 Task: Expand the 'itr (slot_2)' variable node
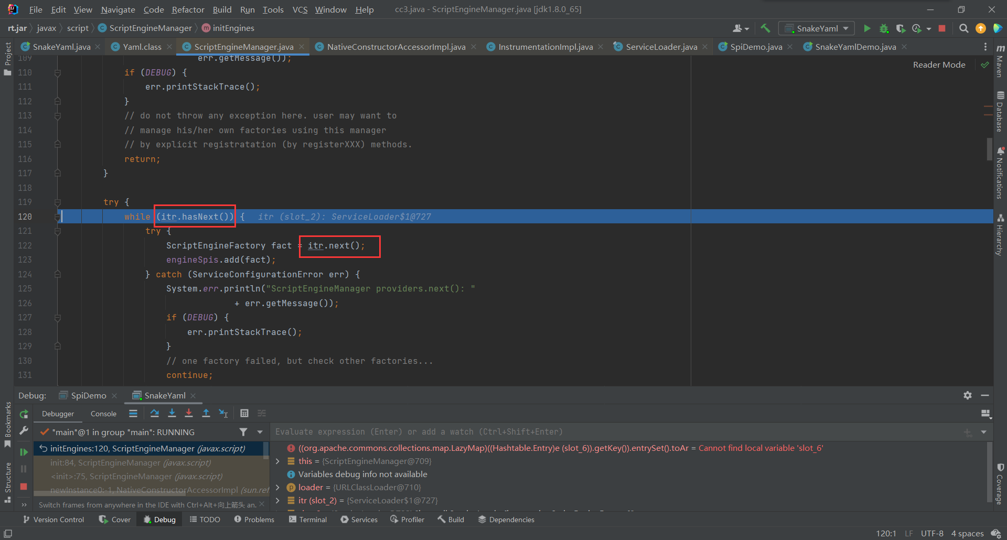coord(277,501)
